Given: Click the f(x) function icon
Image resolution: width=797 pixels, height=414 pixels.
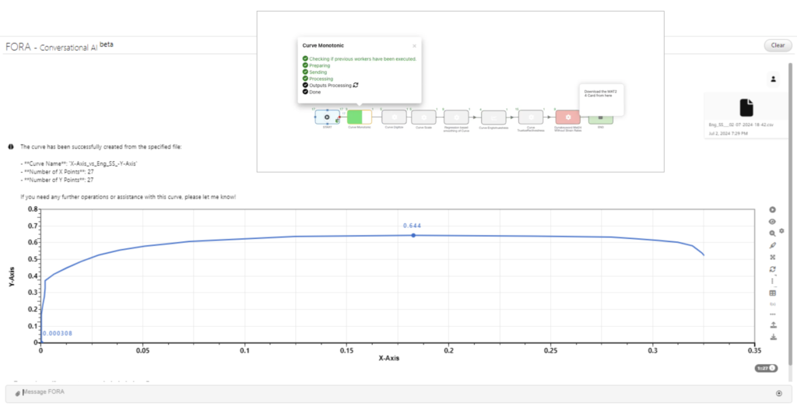Looking at the screenshot, I should coord(773,304).
